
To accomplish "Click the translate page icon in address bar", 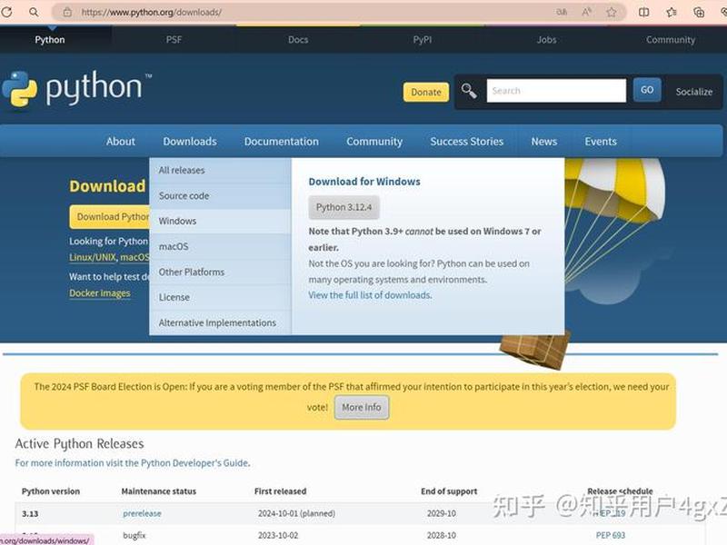I will click(x=562, y=12).
